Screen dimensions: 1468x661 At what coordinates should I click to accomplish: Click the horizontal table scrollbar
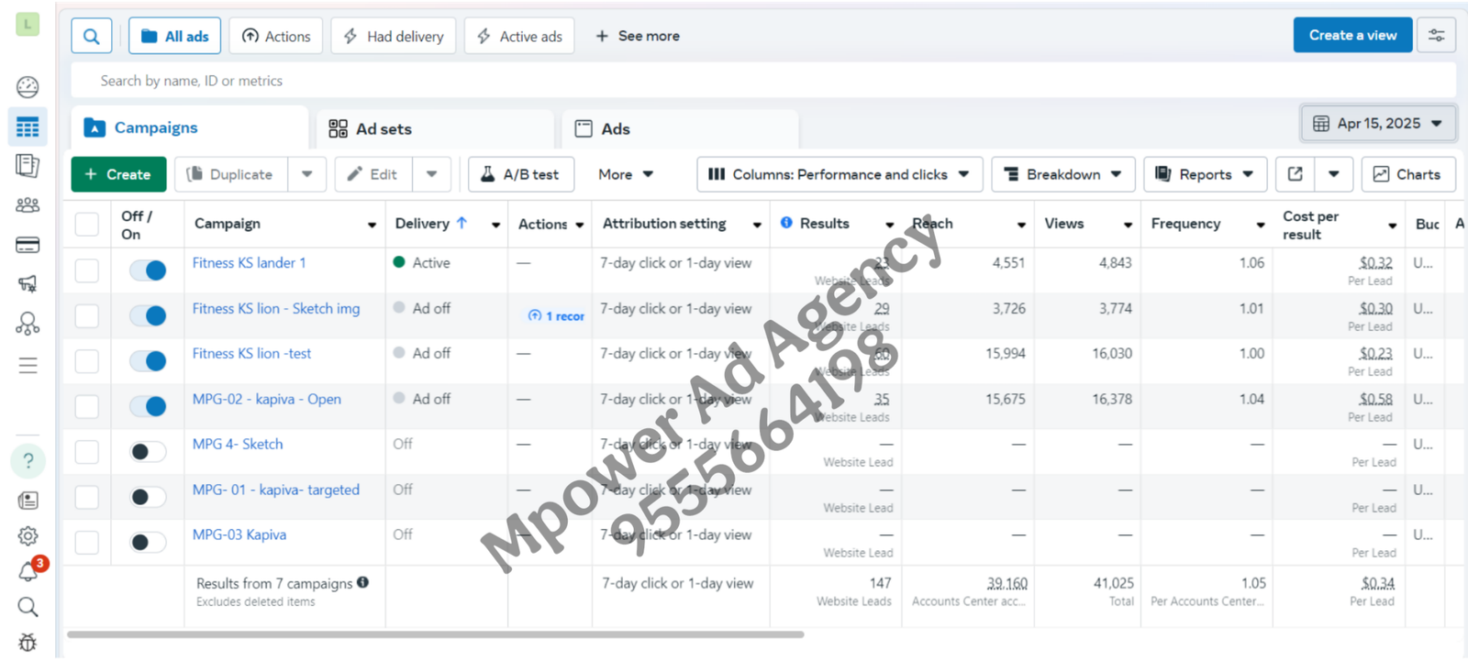coord(436,634)
